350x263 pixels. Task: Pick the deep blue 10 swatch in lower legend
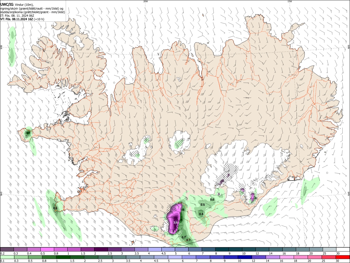(x=245, y=257)
